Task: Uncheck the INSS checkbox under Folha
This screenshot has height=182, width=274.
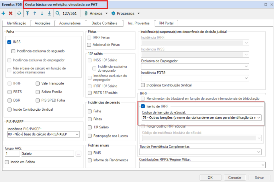Action: pyautogui.click(x=9, y=42)
